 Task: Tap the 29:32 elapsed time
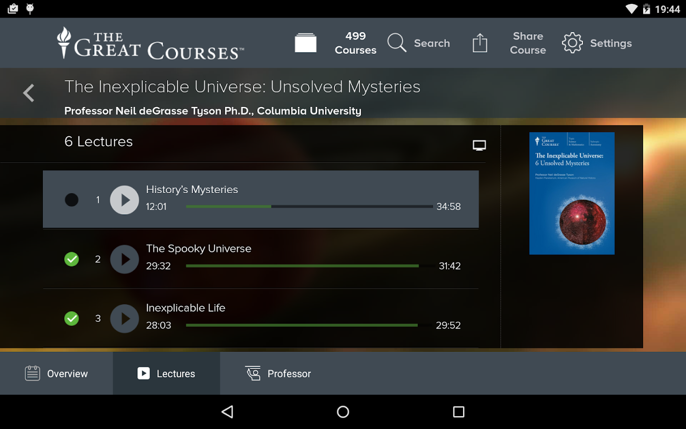tap(158, 266)
